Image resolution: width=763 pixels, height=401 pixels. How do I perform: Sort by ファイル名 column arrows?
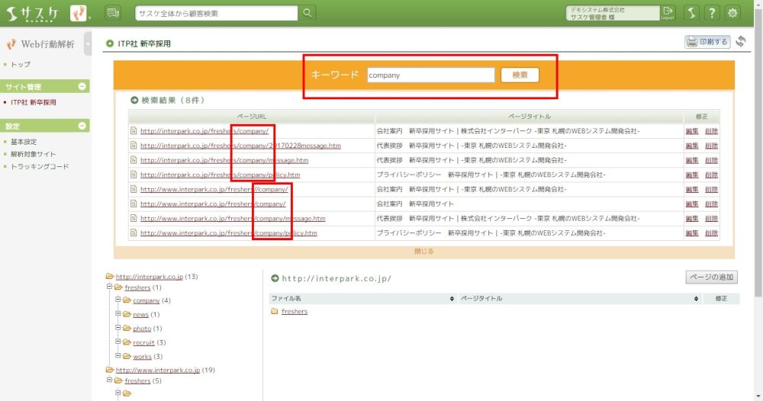[452, 299]
